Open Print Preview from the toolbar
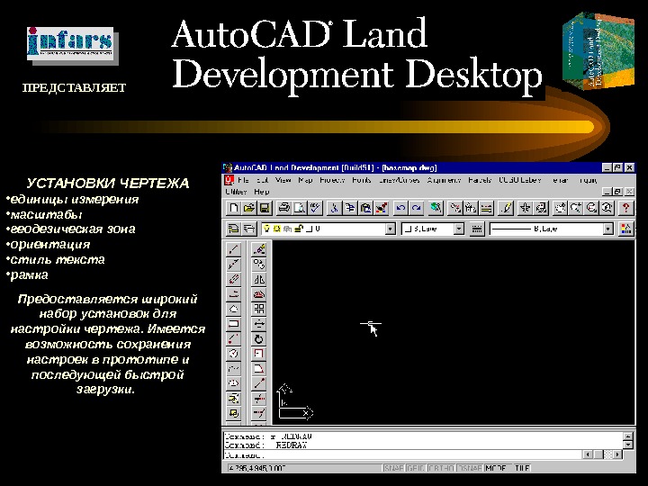Screen dimensions: 648x486 300,208
